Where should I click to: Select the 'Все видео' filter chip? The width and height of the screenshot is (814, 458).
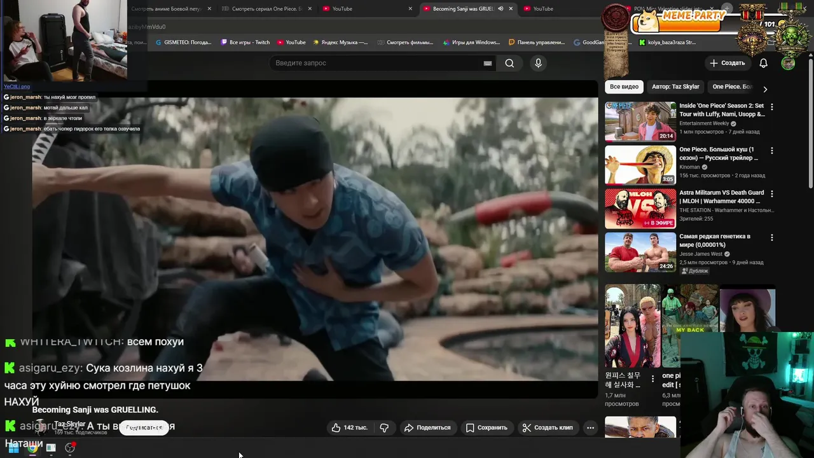[624, 87]
